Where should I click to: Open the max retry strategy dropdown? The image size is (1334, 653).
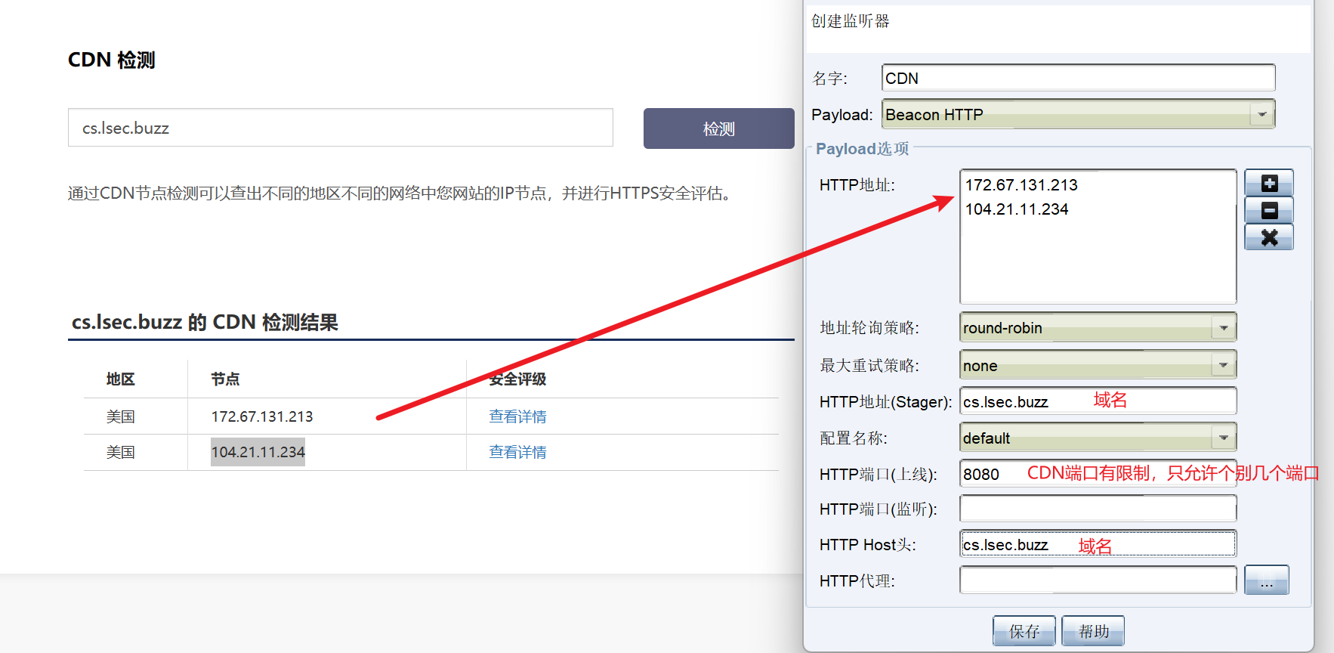pyautogui.click(x=1223, y=366)
